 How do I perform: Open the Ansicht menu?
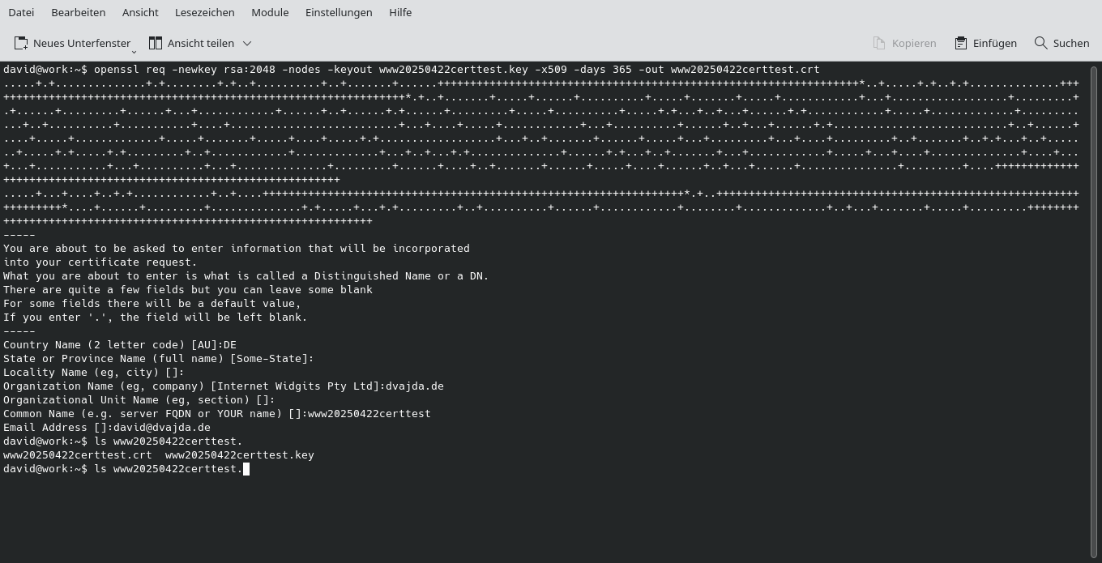(139, 12)
